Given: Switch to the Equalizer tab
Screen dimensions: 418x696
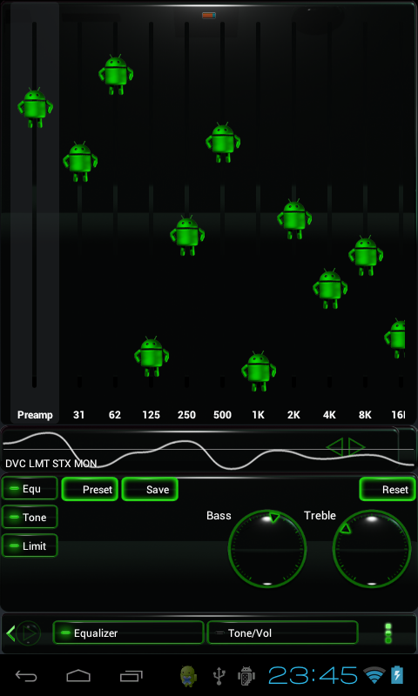Looking at the screenshot, I should click(x=128, y=632).
